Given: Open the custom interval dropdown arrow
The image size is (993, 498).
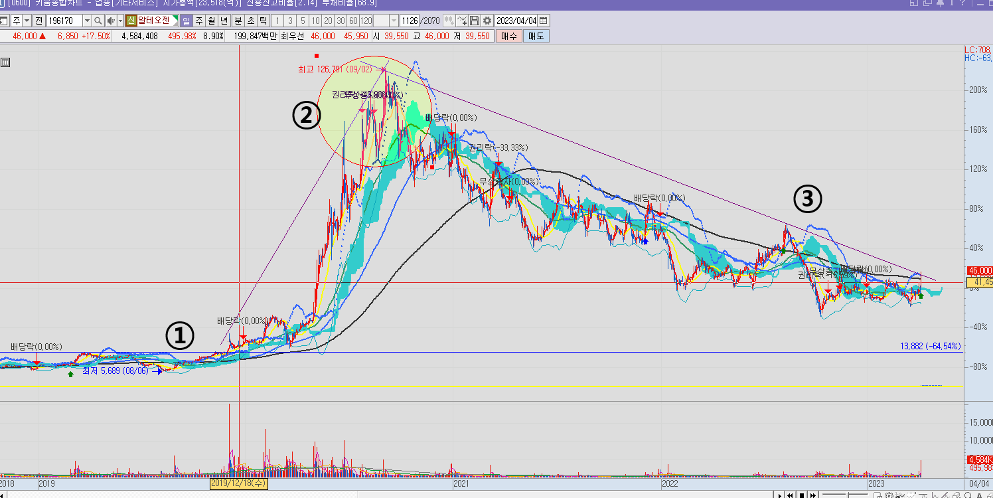Looking at the screenshot, I should click(x=394, y=21).
